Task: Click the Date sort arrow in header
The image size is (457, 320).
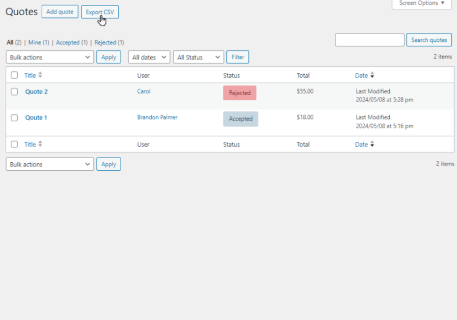Action: click(372, 76)
